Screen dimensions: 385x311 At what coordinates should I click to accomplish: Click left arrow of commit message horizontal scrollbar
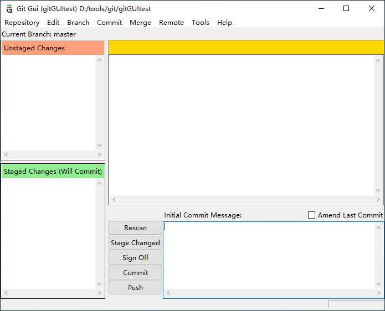168,293
